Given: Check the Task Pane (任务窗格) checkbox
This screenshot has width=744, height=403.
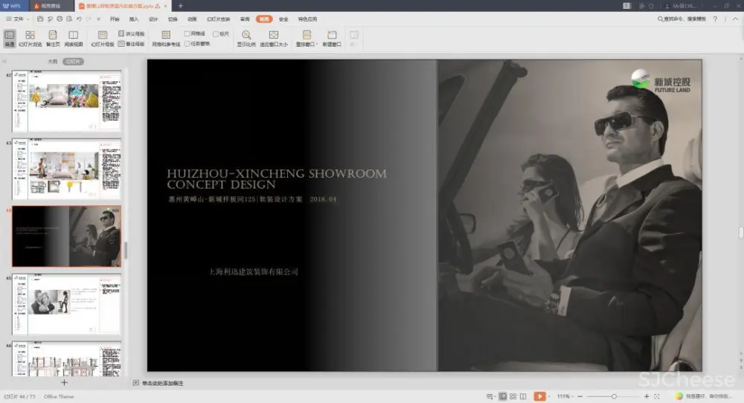Looking at the screenshot, I should coord(187,44).
